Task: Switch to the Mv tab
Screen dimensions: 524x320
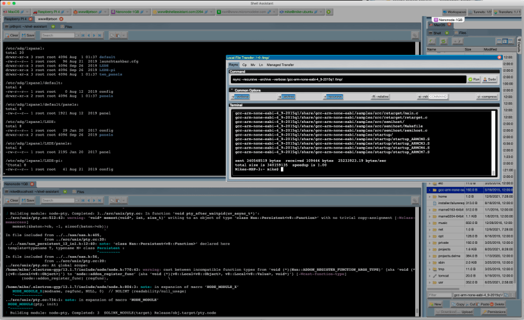Action: [x=253, y=65]
